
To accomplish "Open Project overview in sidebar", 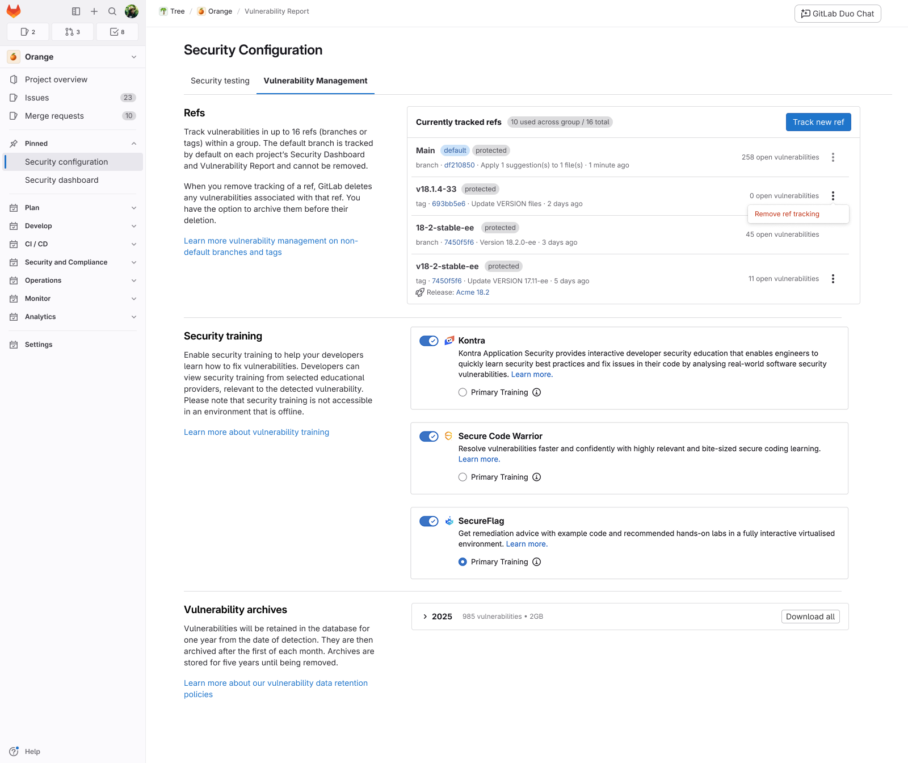I will tap(74, 79).
